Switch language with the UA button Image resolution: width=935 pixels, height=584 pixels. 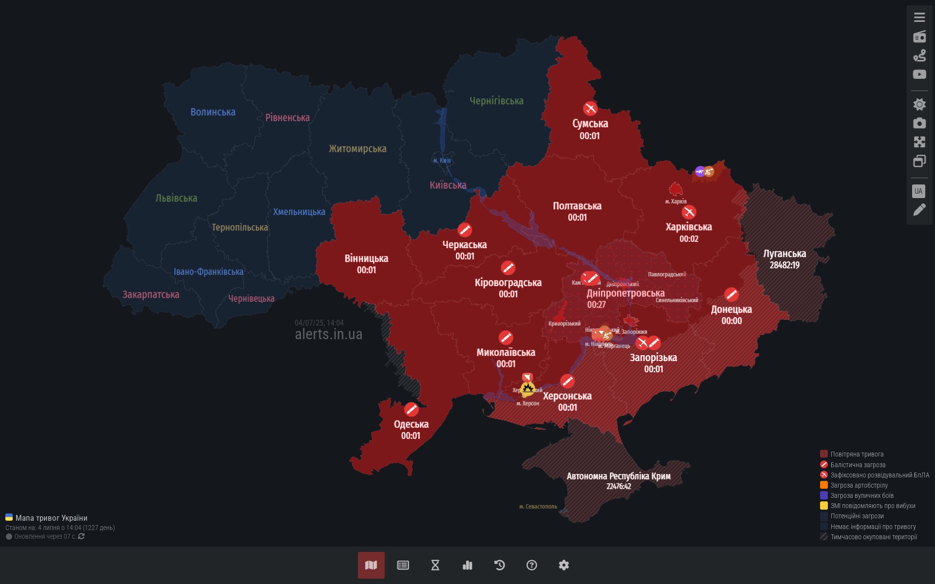point(918,191)
